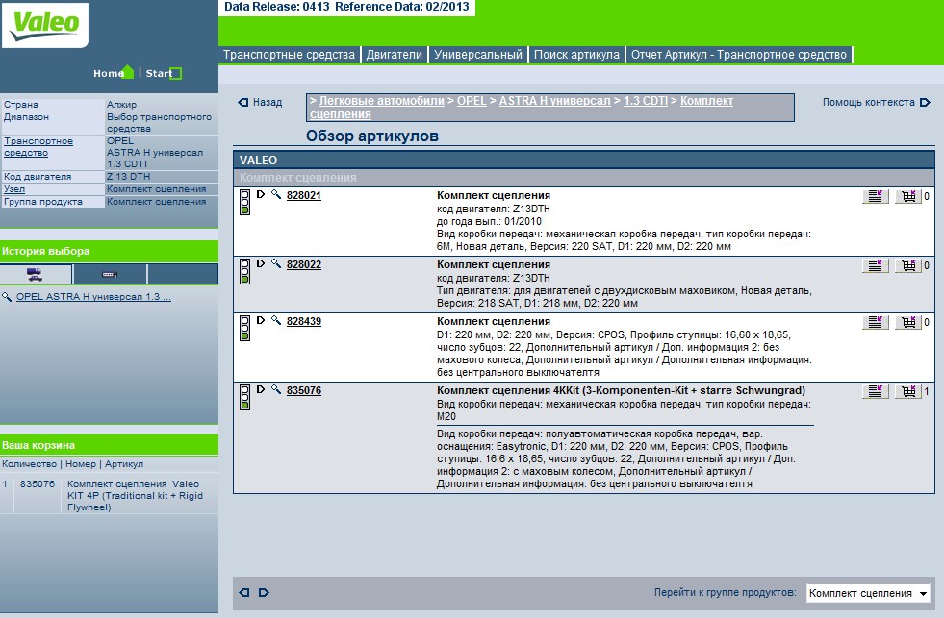Click История выбора header

click(109, 251)
